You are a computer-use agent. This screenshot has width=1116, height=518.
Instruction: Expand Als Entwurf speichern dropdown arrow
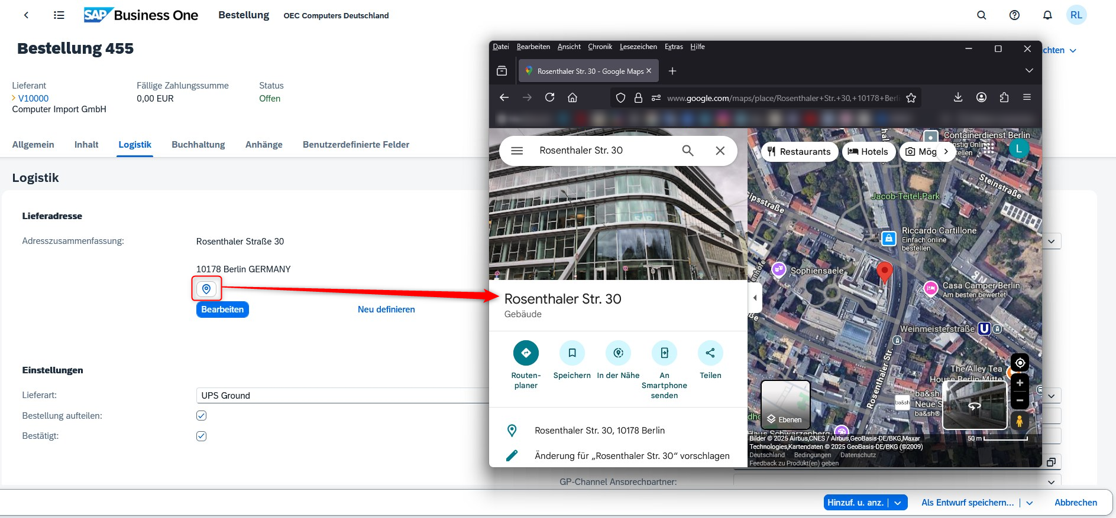pyautogui.click(x=1030, y=503)
